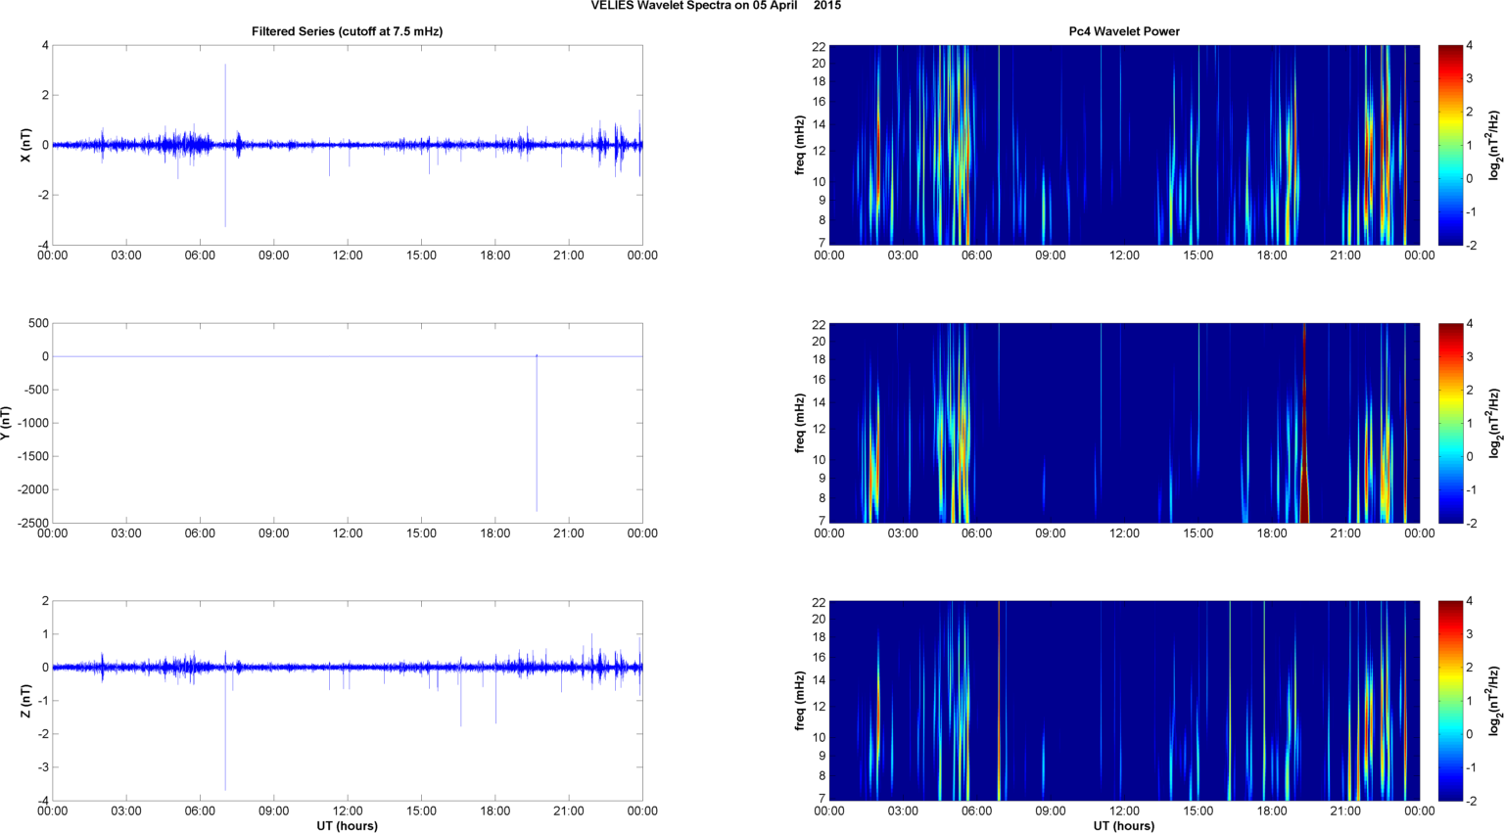This screenshot has height=833, width=1504.
Task: Select the Y (nT) axis label
Action: [x=8, y=423]
